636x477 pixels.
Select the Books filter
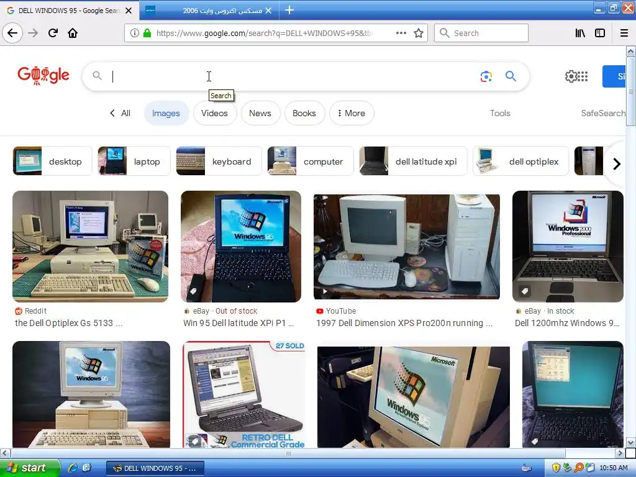[304, 113]
